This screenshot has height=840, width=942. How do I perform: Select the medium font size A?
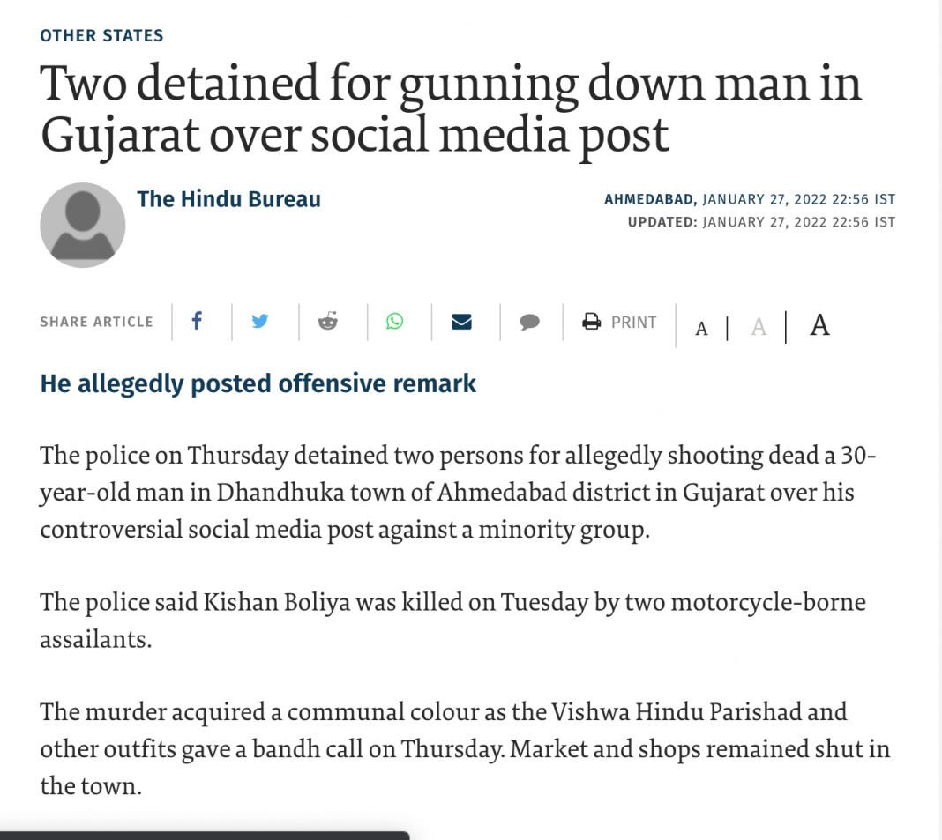[x=759, y=328]
